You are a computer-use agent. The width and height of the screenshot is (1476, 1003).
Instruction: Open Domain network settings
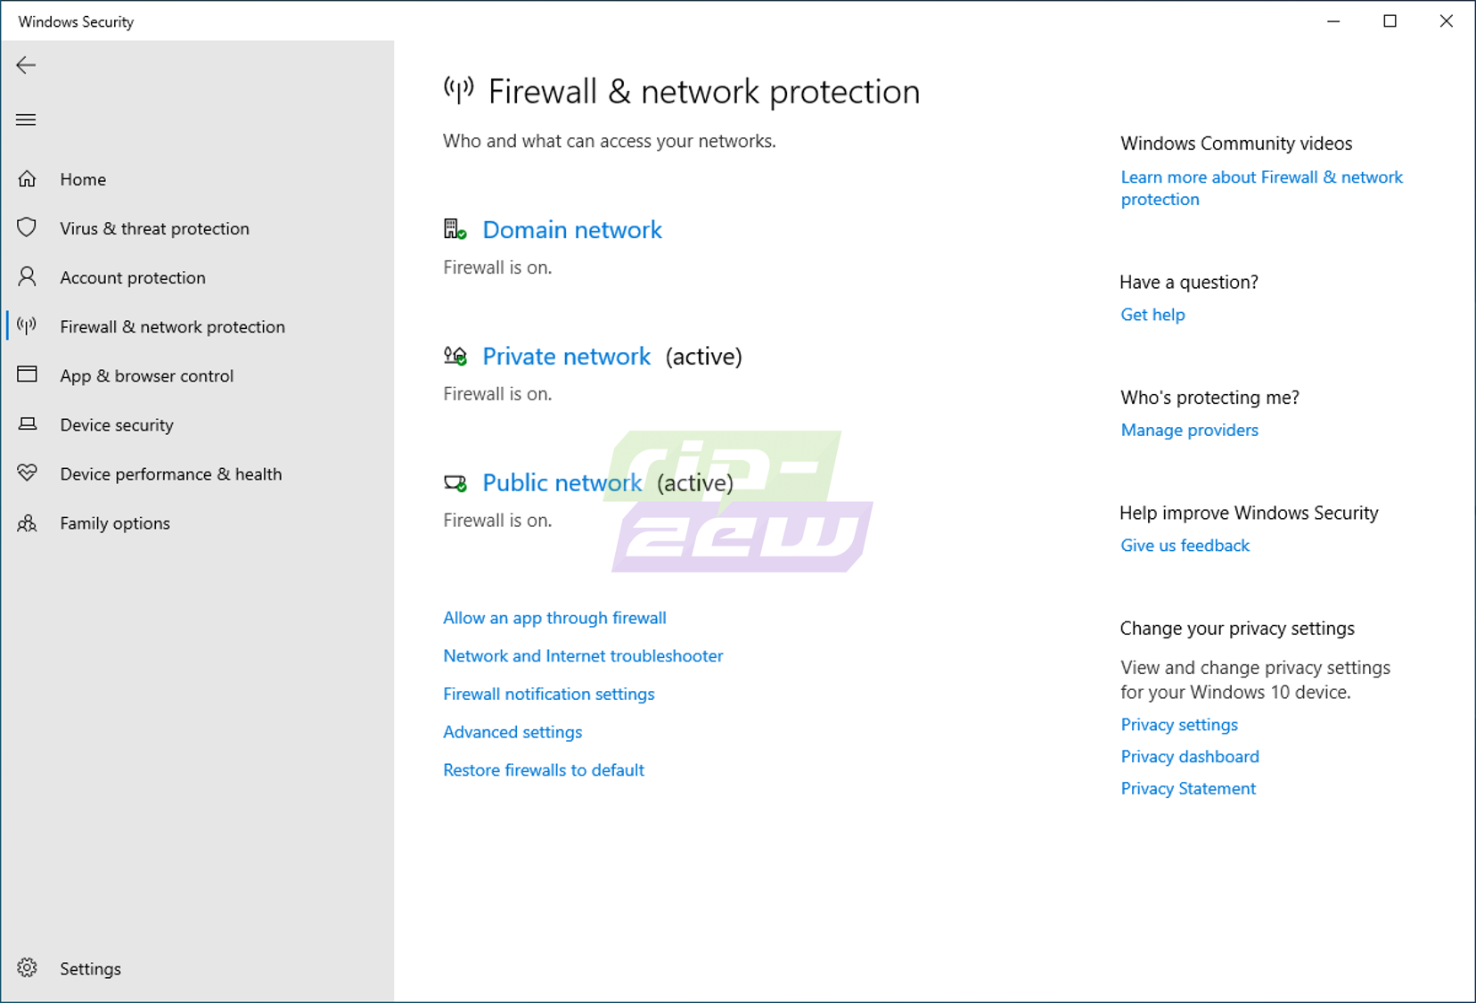[x=571, y=229]
